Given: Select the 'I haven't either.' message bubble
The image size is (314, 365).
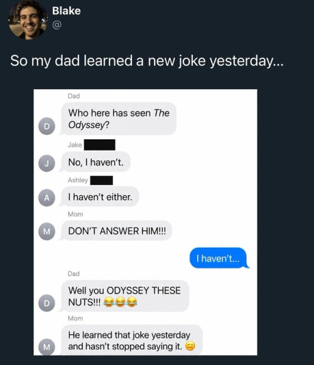Looking at the screenshot, I should pos(100,197).
